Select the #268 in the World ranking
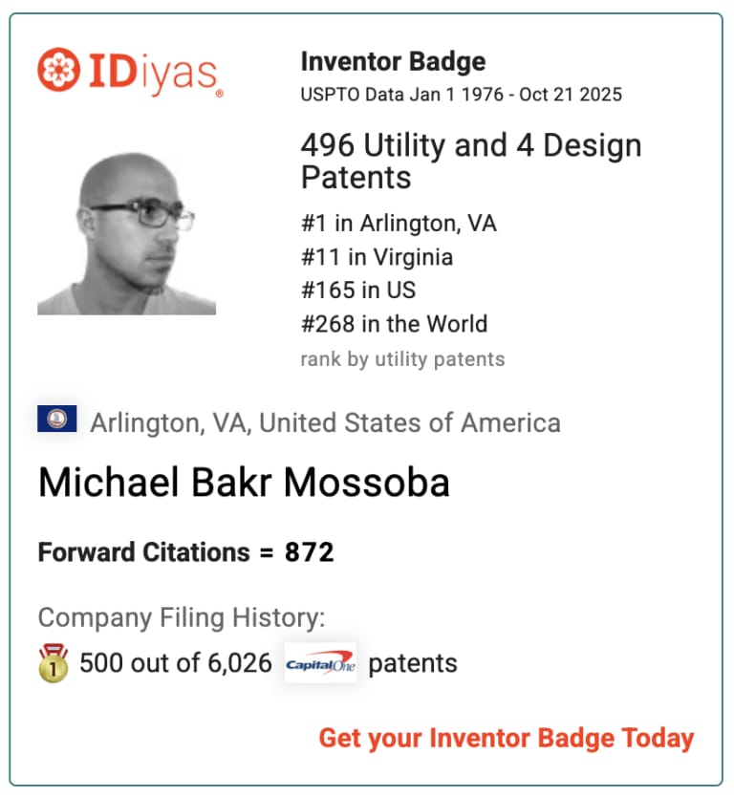The height and width of the screenshot is (798, 734). (394, 324)
